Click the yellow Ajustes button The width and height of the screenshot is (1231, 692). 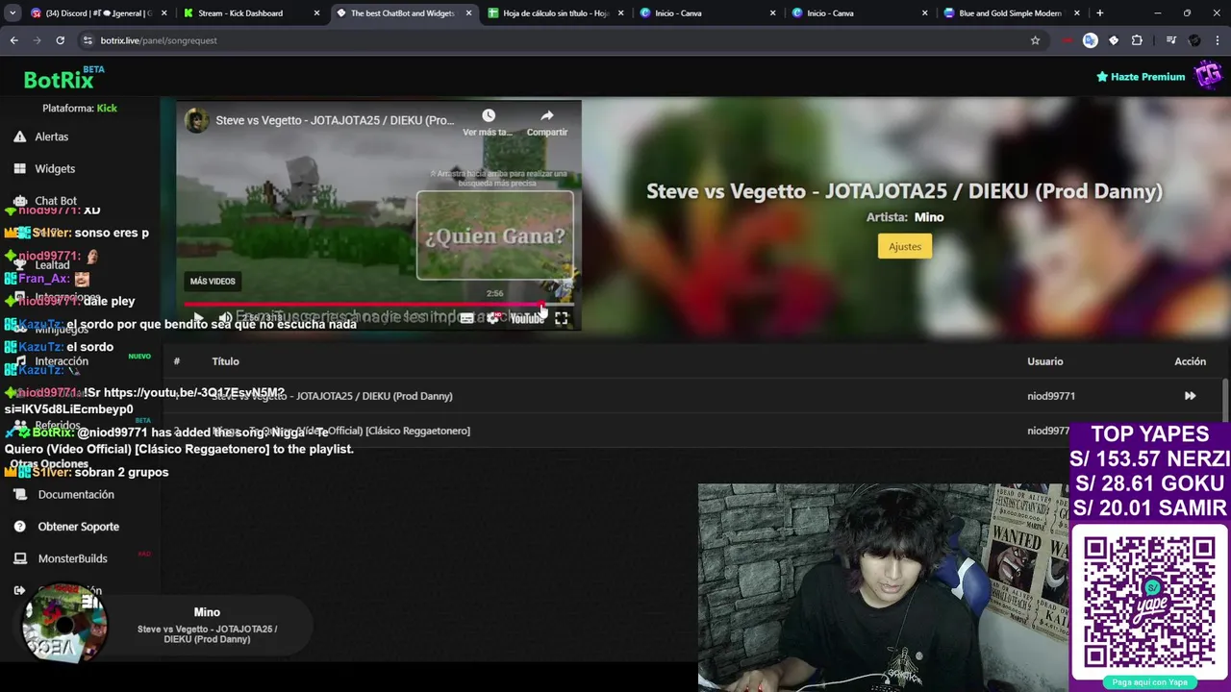[904, 246]
